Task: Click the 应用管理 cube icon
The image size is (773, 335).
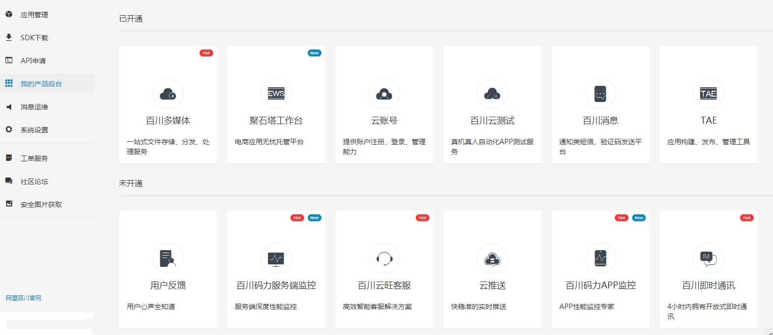Action: click(x=9, y=14)
